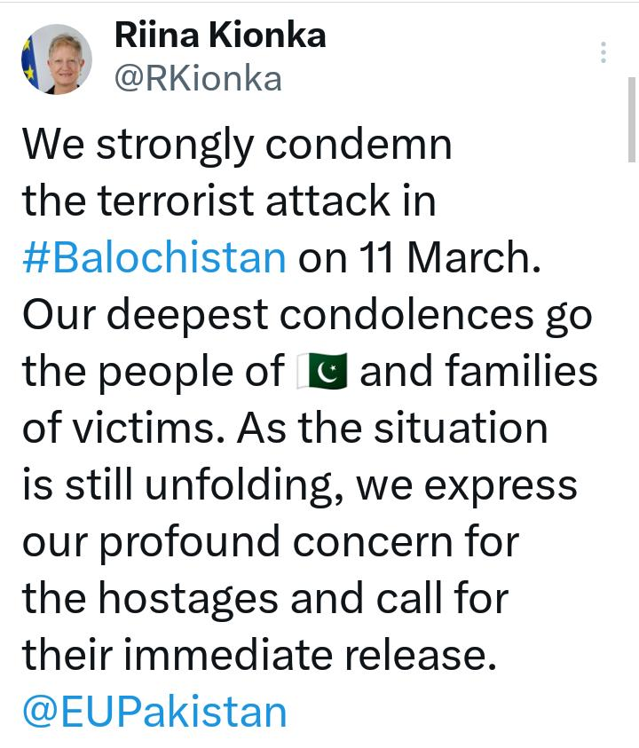Click the Pakistan flag emoji

[321, 373]
